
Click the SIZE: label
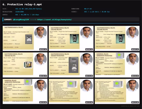pyautogui.click(x=5, y=9)
